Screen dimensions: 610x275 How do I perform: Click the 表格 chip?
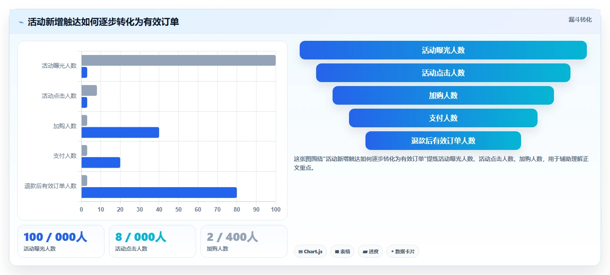click(342, 251)
